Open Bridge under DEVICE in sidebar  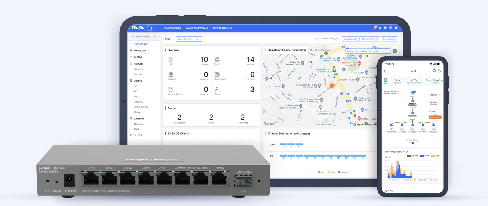click(138, 112)
